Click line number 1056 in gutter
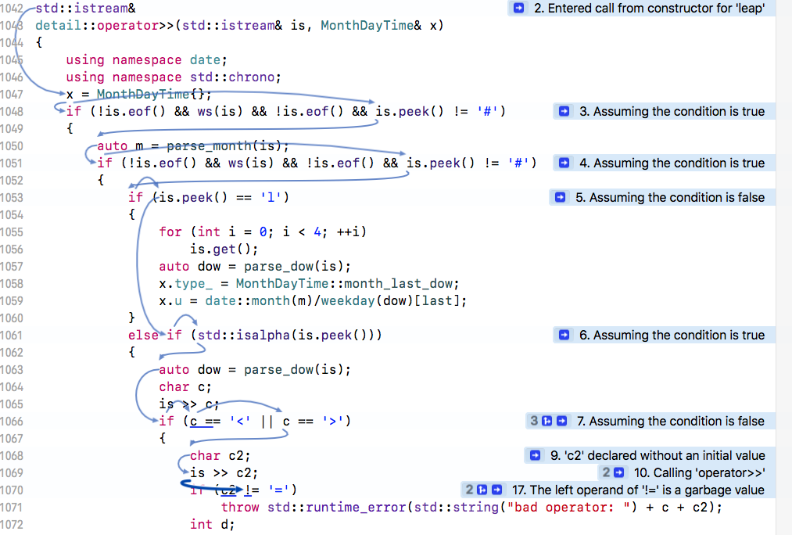Image resolution: width=792 pixels, height=535 pixels. click(12, 249)
